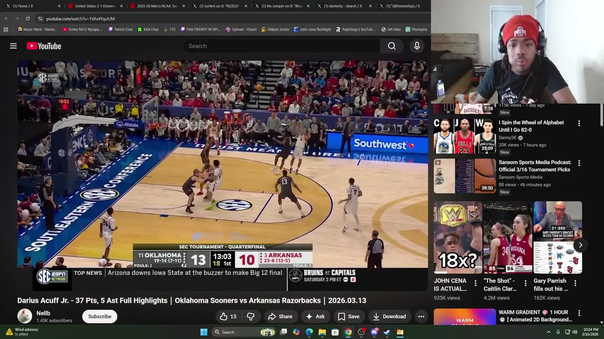The image size is (604, 339).
Task: Open Gary Parrish bracket short thumbnail
Action: [x=558, y=238]
